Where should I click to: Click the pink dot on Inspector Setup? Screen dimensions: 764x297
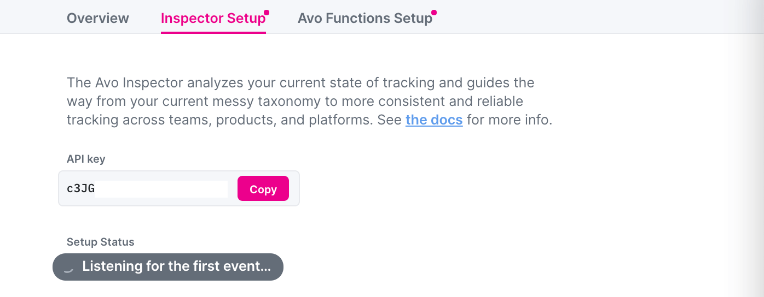coord(267,12)
